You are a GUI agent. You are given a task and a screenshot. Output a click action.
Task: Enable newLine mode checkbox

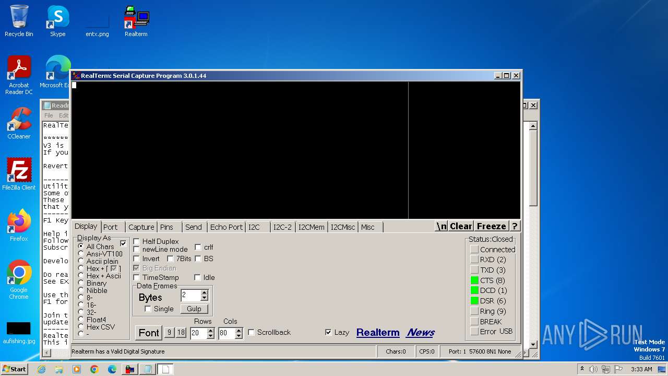pyautogui.click(x=137, y=249)
